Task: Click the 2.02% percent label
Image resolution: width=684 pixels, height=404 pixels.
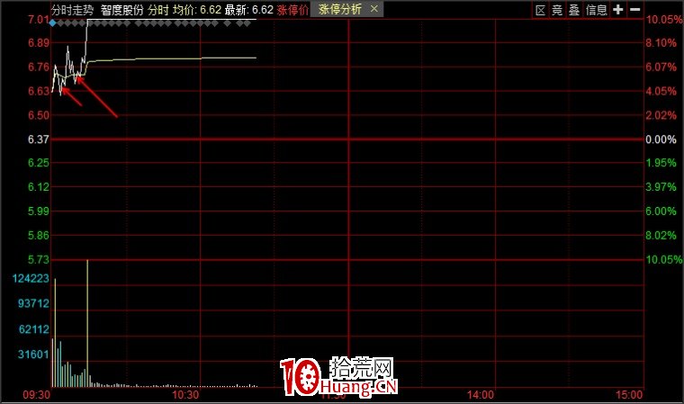Action: coord(661,115)
